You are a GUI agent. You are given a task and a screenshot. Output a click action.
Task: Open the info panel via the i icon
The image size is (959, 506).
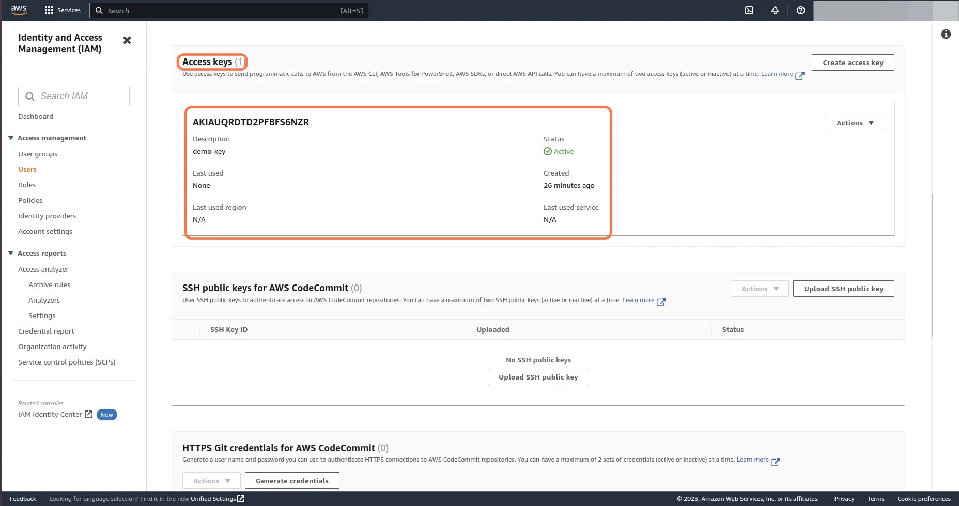click(x=947, y=34)
